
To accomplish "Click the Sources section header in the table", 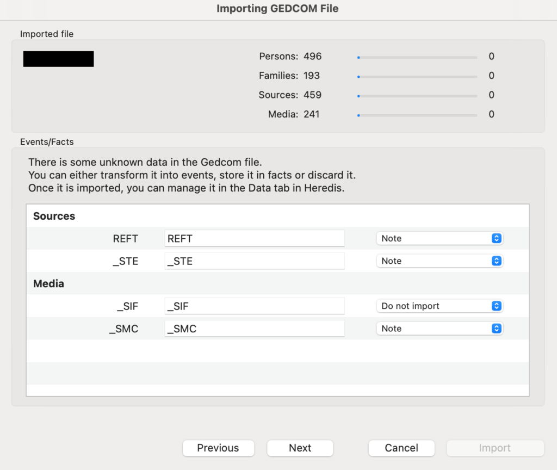I will 54,216.
